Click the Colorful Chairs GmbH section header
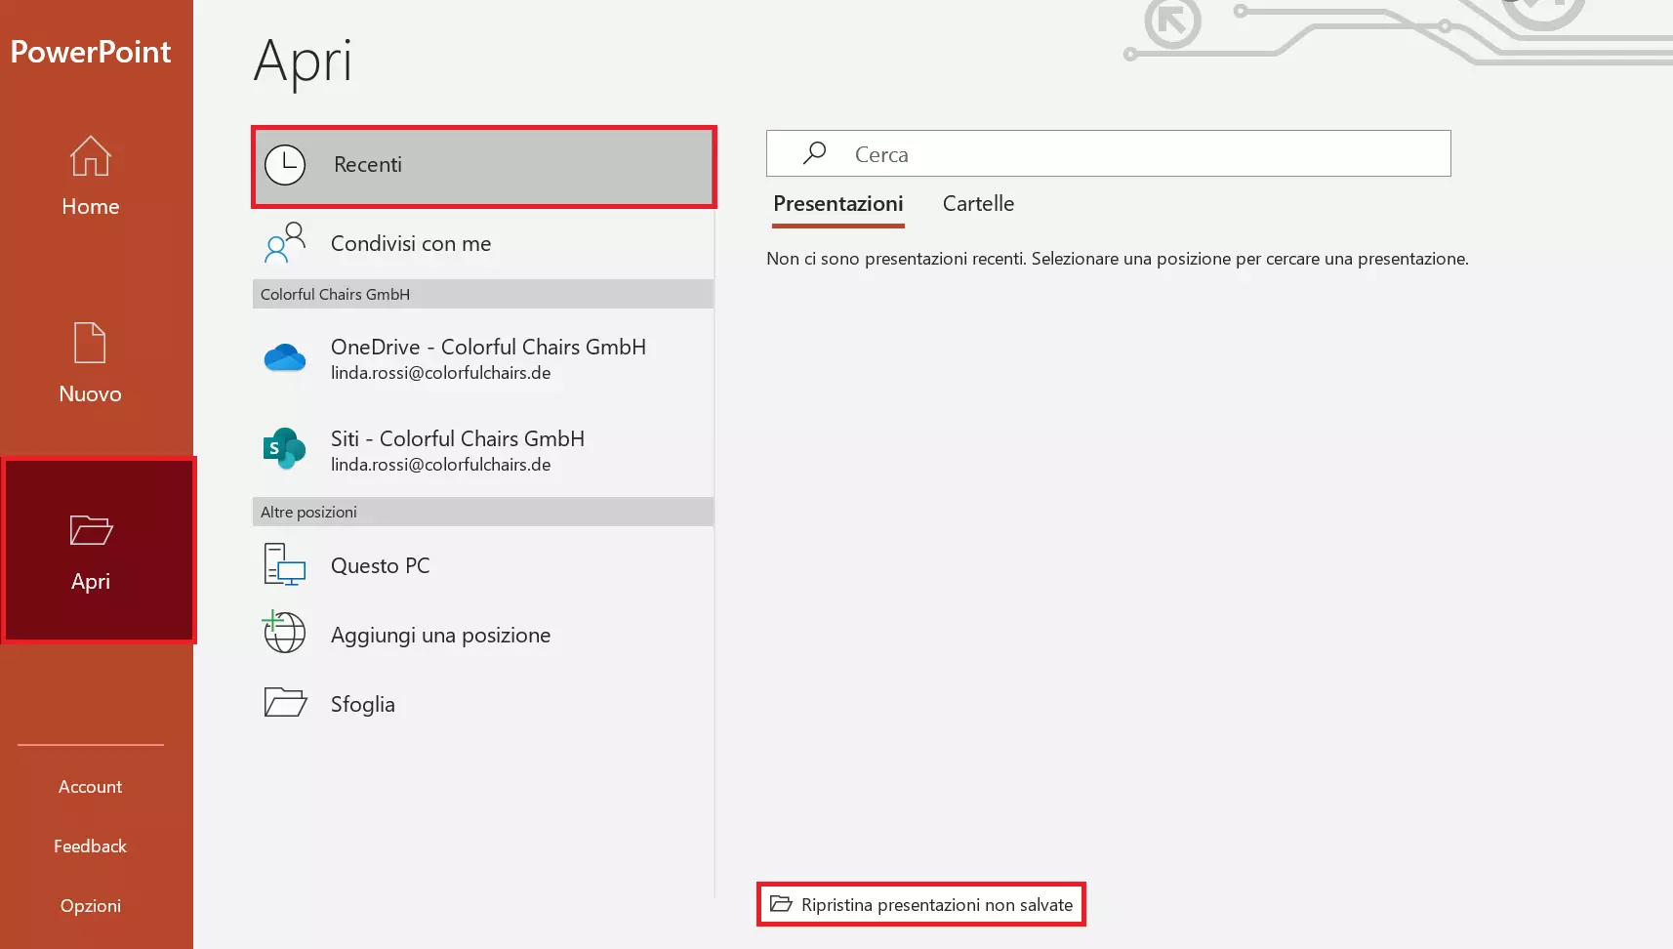The image size is (1673, 949). [x=483, y=294]
